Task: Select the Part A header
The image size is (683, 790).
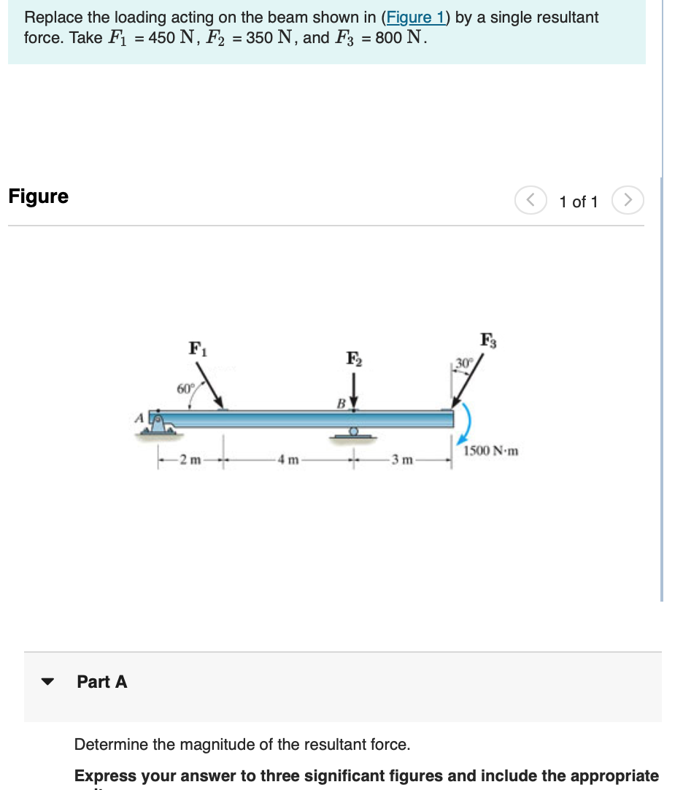Action: tap(101, 682)
